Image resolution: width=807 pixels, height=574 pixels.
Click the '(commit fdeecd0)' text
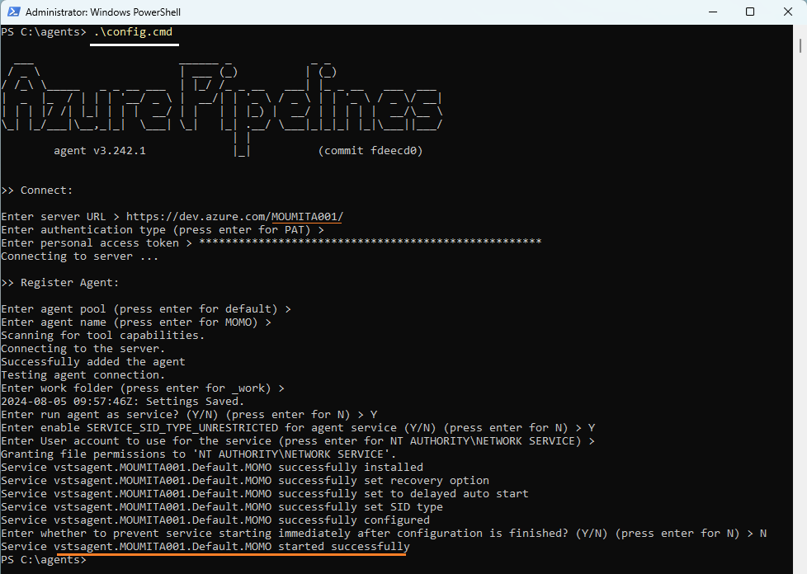(x=370, y=151)
